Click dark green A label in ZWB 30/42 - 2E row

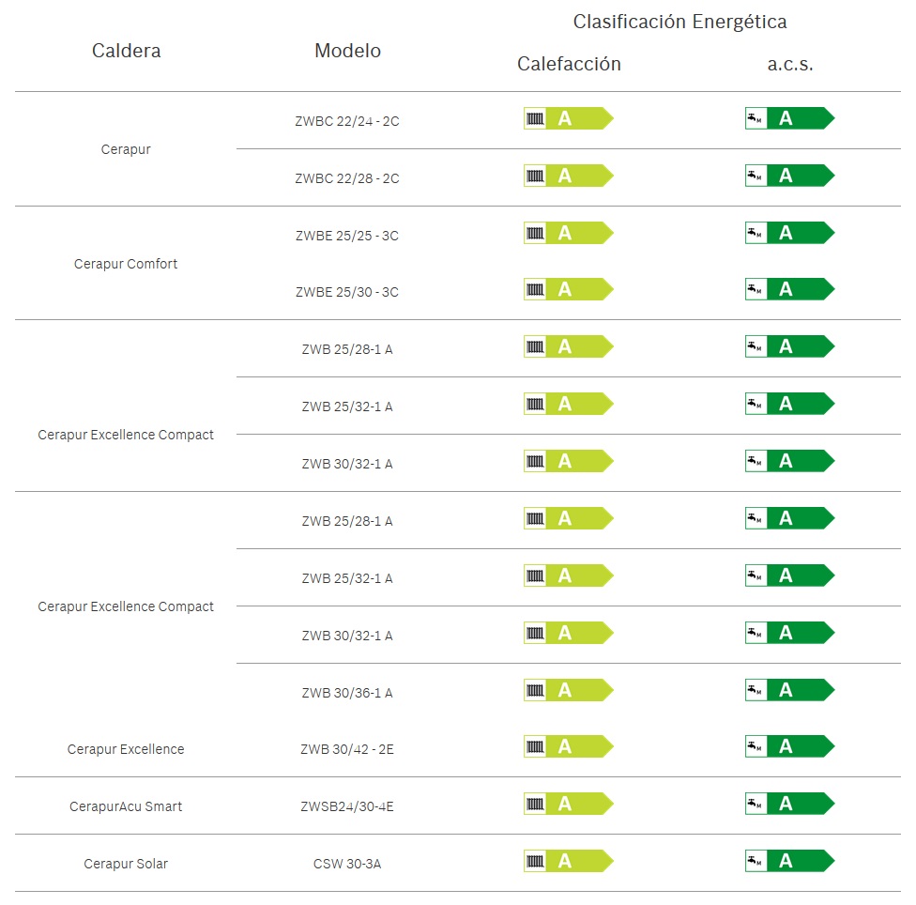(x=790, y=746)
